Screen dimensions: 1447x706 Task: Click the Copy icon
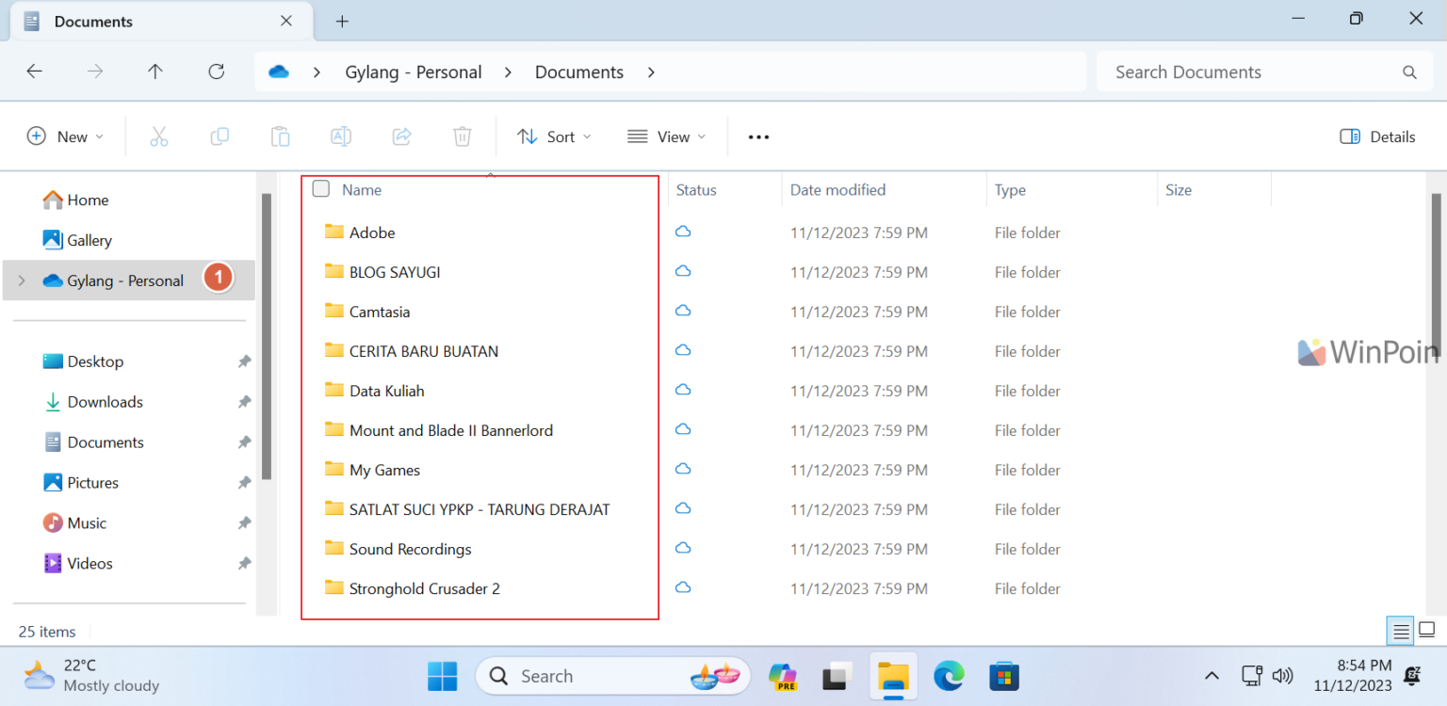coord(219,136)
